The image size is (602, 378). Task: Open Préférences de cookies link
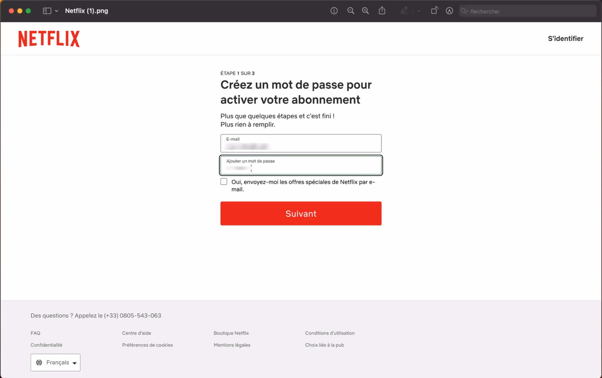[x=147, y=345]
